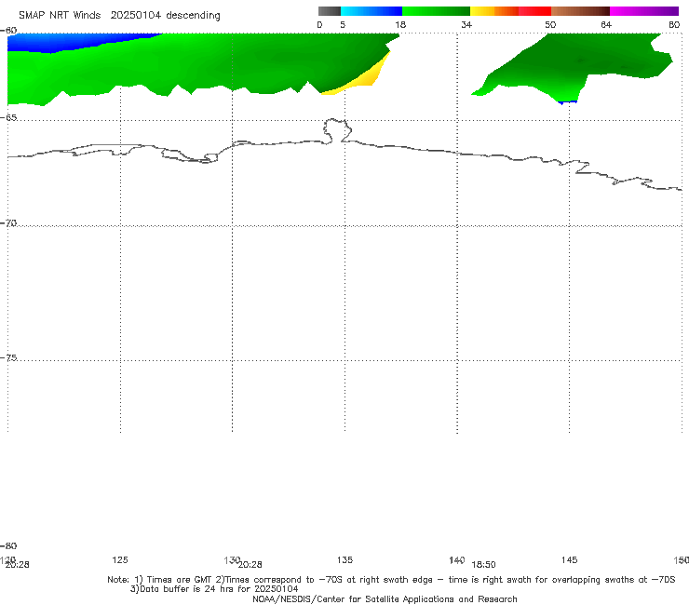The height and width of the screenshot is (605, 689).
Task: Click the latitude label '-80'
Action: (8, 545)
